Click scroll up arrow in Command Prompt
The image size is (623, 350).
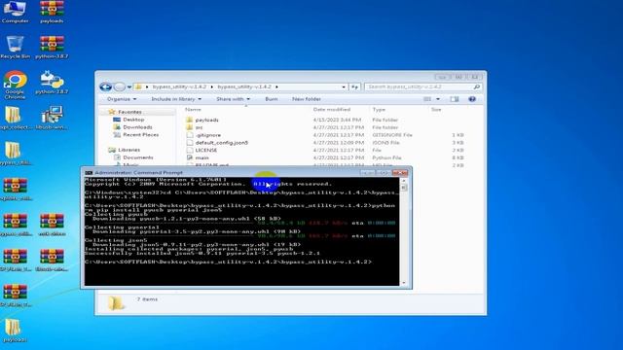coord(404,181)
